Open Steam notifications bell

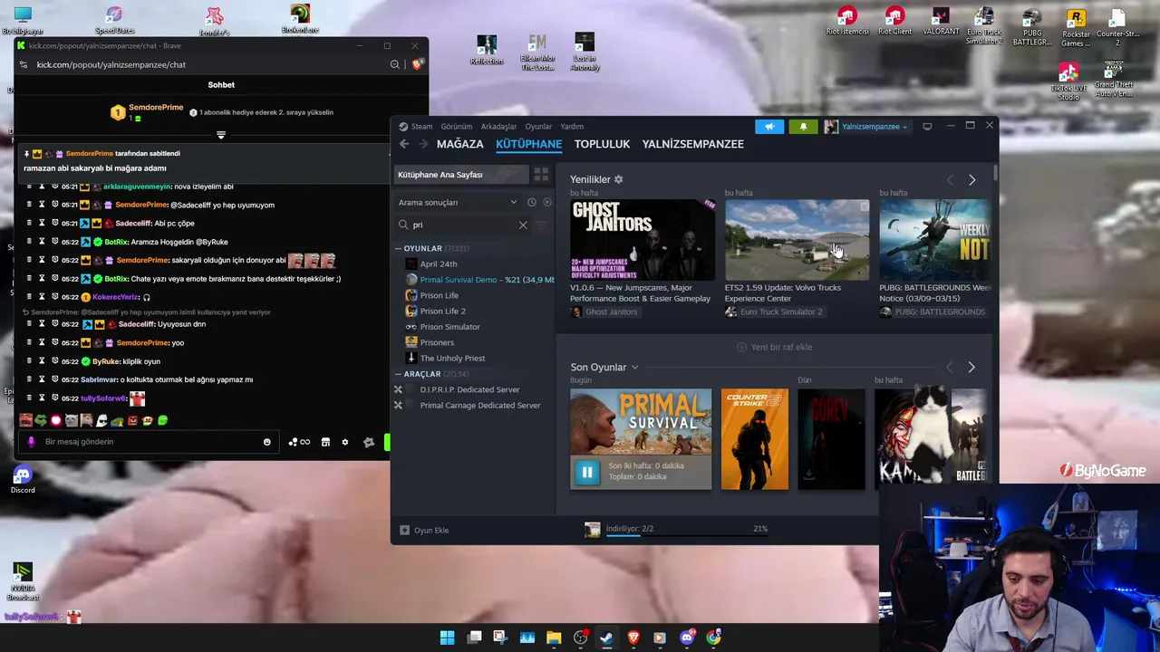pos(803,127)
